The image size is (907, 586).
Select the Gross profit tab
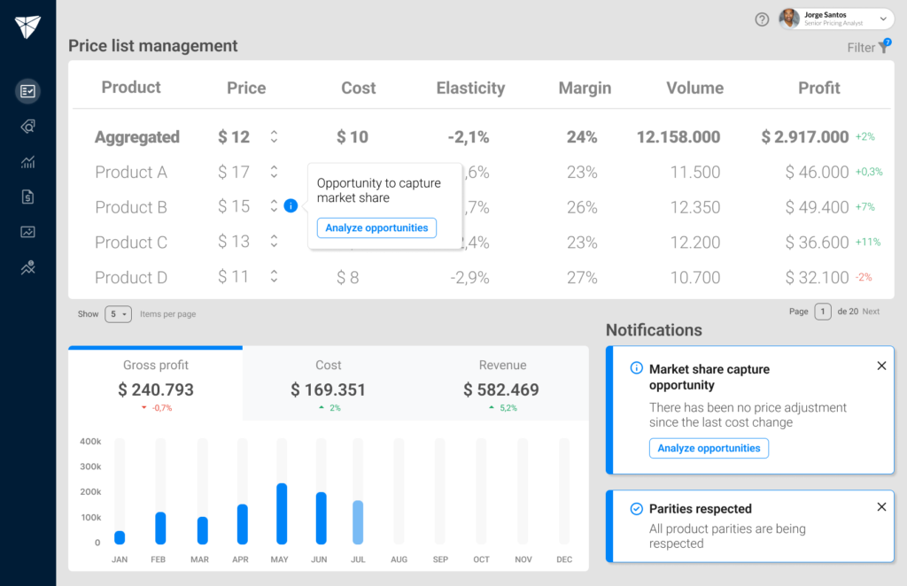tap(156, 383)
